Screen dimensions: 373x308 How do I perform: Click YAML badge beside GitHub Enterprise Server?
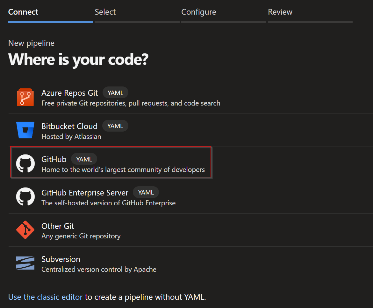[146, 192]
